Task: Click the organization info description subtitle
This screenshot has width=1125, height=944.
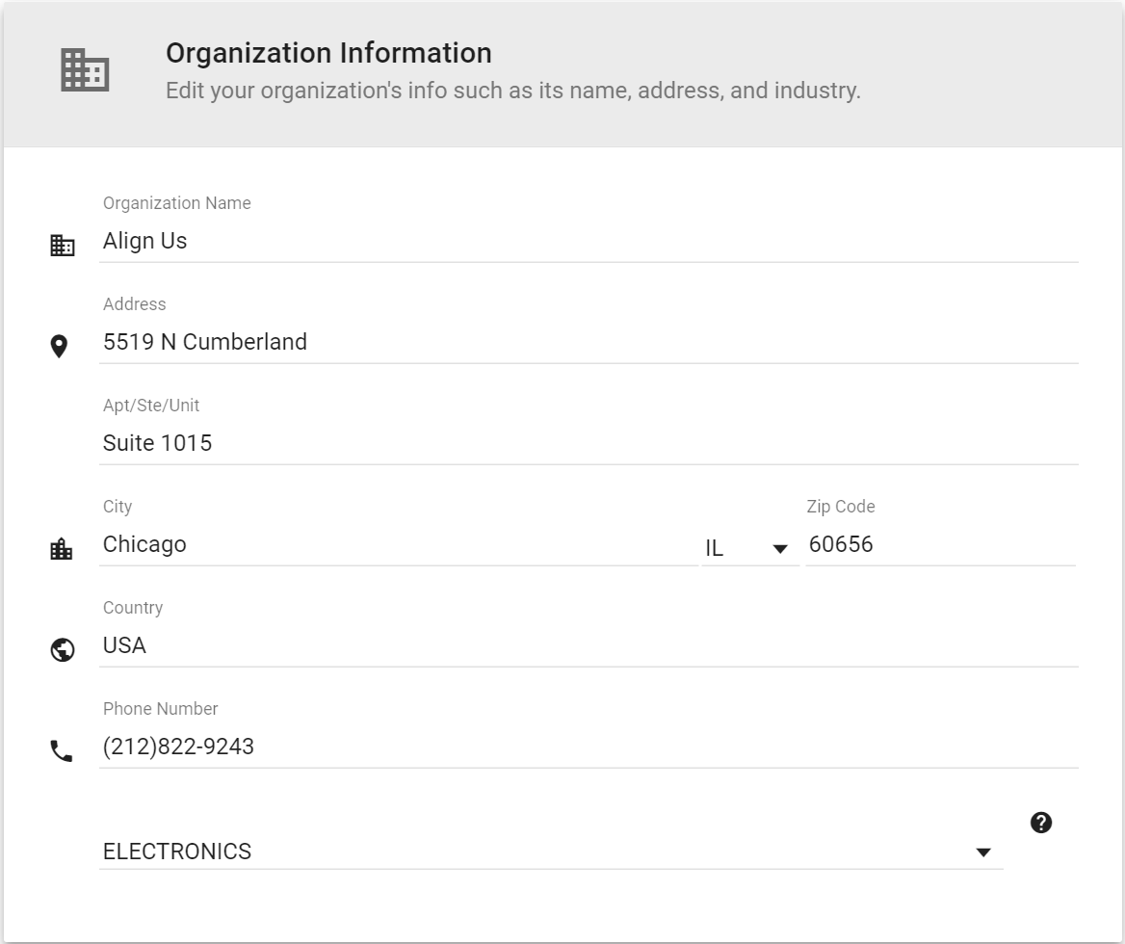Action: [512, 92]
